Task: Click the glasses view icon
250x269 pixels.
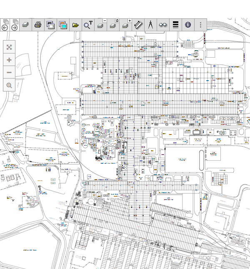Action: pyautogui.click(x=163, y=25)
